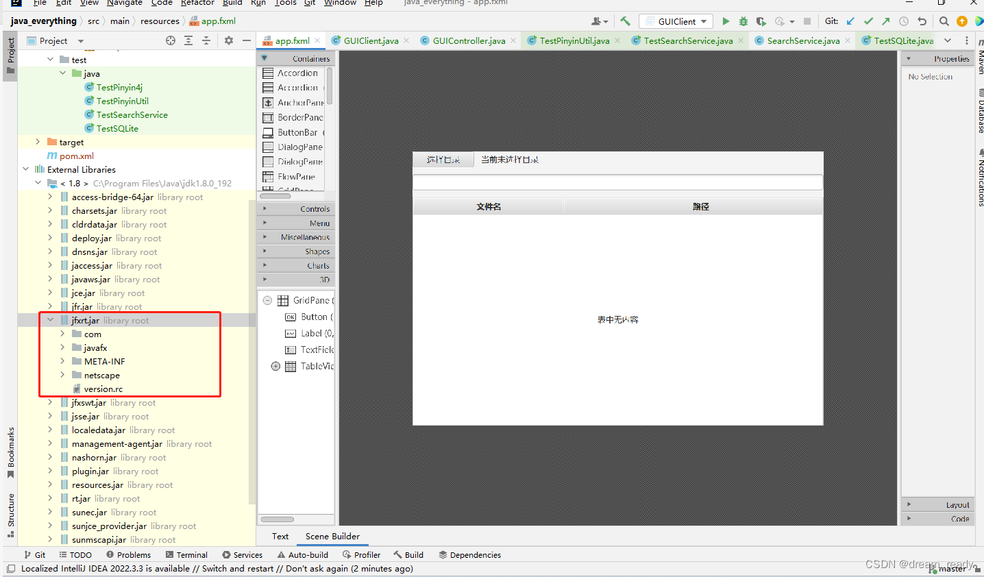Switch to the GUIController.java tab
984x577 pixels.
tap(469, 40)
